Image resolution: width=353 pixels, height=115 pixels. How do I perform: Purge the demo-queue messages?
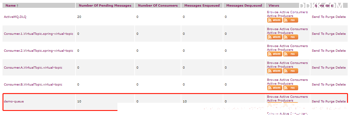coord(330,102)
